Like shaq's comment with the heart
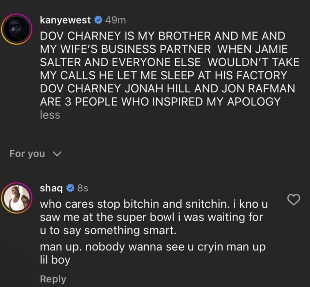310x287 pixels. pos(293,200)
